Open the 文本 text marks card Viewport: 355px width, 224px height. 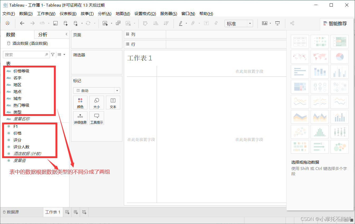pos(113,103)
